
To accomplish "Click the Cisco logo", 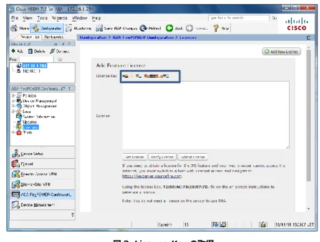I will click(297, 24).
